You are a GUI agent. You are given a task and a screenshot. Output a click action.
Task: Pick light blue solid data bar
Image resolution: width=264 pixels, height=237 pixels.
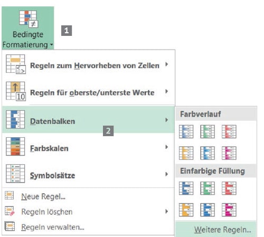(x=208, y=210)
